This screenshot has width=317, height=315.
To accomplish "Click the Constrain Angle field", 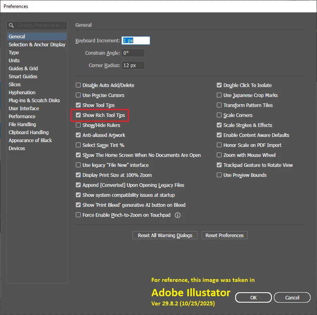I will (x=133, y=53).
